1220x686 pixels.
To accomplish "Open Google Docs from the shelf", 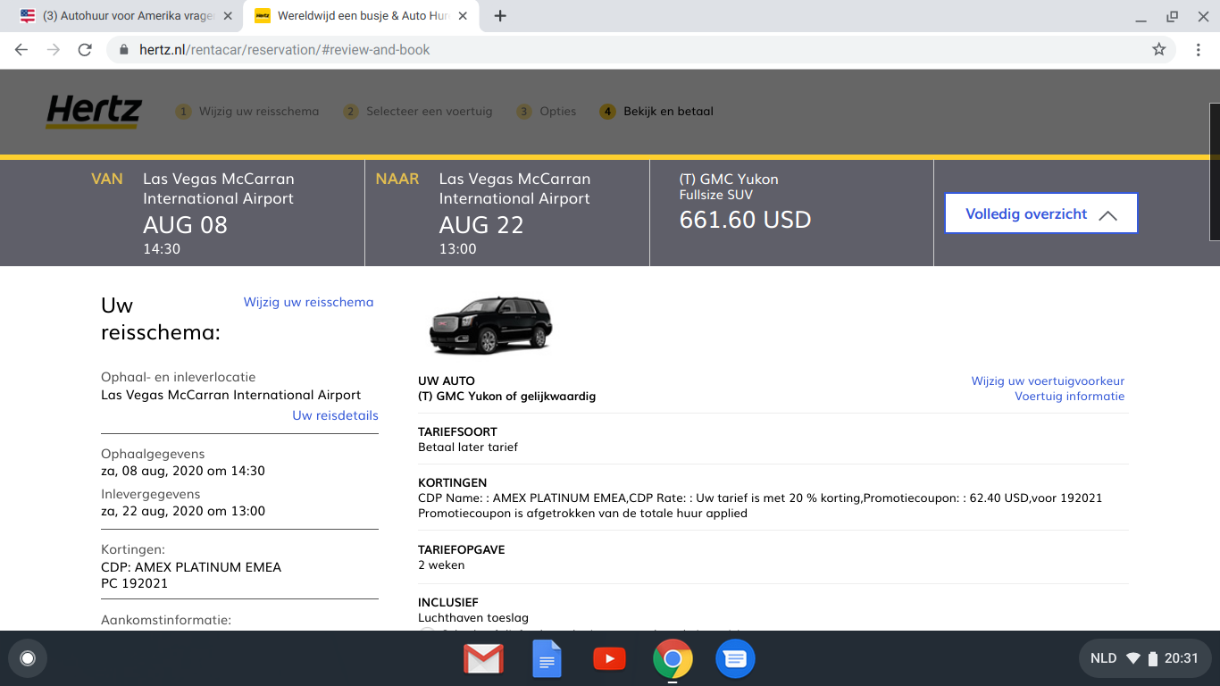I will 547,659.
